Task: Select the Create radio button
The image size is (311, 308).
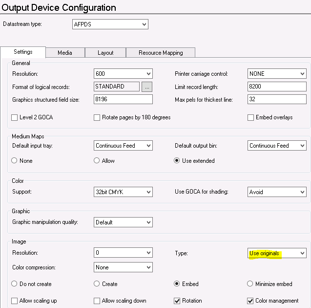Action: pos(97,284)
